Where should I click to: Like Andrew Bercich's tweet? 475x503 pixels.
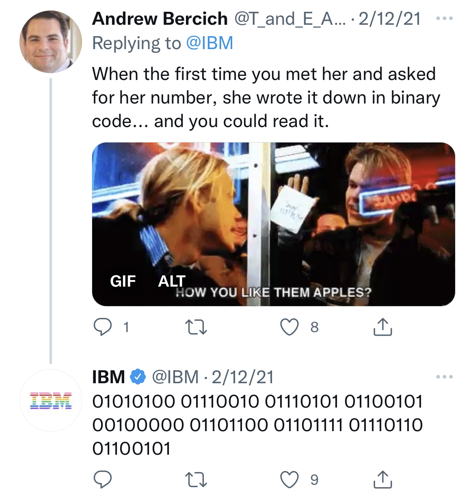click(x=289, y=327)
